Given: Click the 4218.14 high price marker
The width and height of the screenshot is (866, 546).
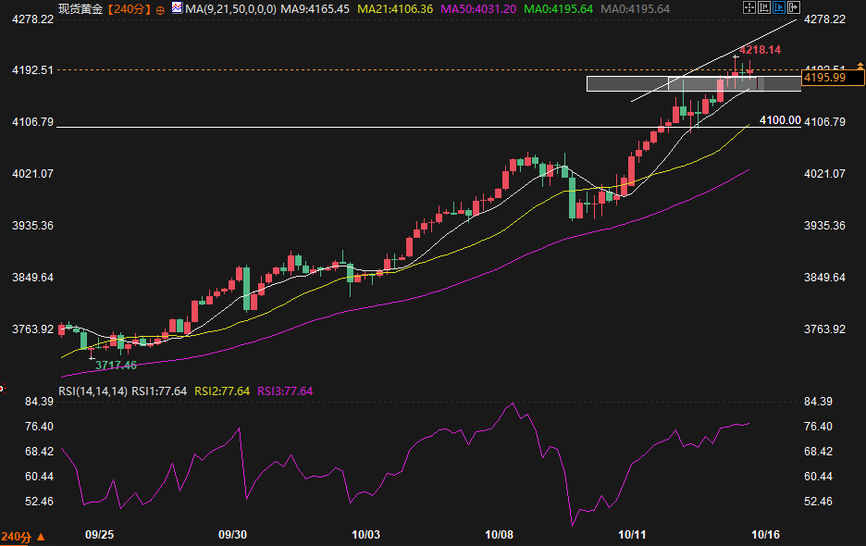Looking at the screenshot, I should click(x=760, y=50).
